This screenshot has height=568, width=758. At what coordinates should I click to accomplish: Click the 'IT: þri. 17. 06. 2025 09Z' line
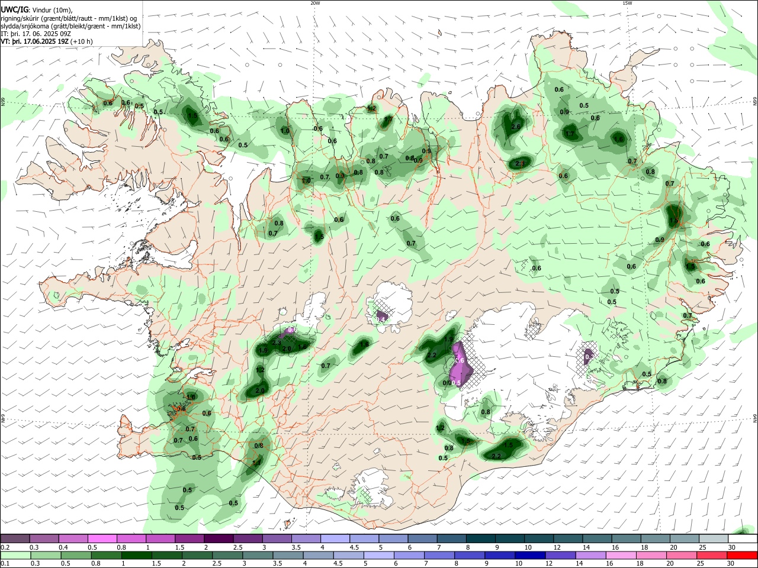(x=36, y=34)
